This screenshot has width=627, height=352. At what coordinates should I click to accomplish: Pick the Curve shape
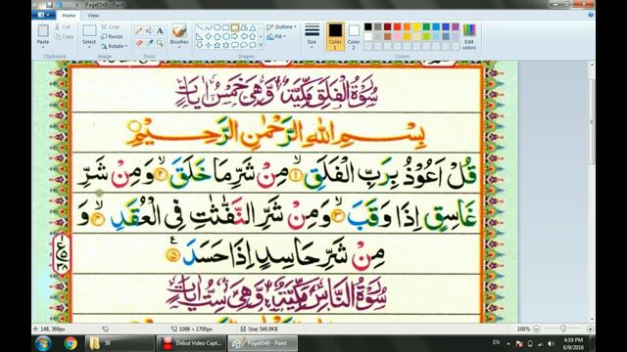click(x=208, y=28)
